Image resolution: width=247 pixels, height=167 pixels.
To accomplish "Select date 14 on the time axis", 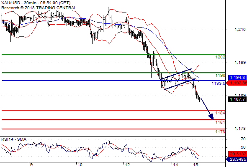I will pyautogui.click(x=175, y=164).
